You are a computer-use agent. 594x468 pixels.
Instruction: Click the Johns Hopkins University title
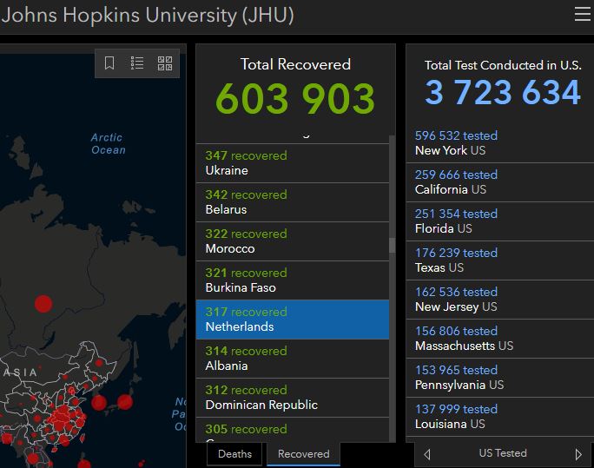(x=148, y=15)
